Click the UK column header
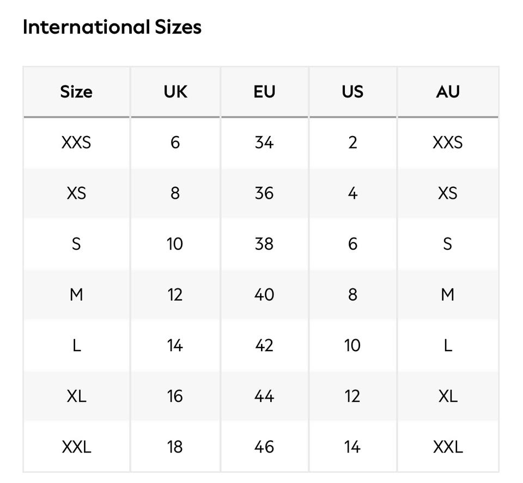523x483 pixels. click(x=175, y=91)
